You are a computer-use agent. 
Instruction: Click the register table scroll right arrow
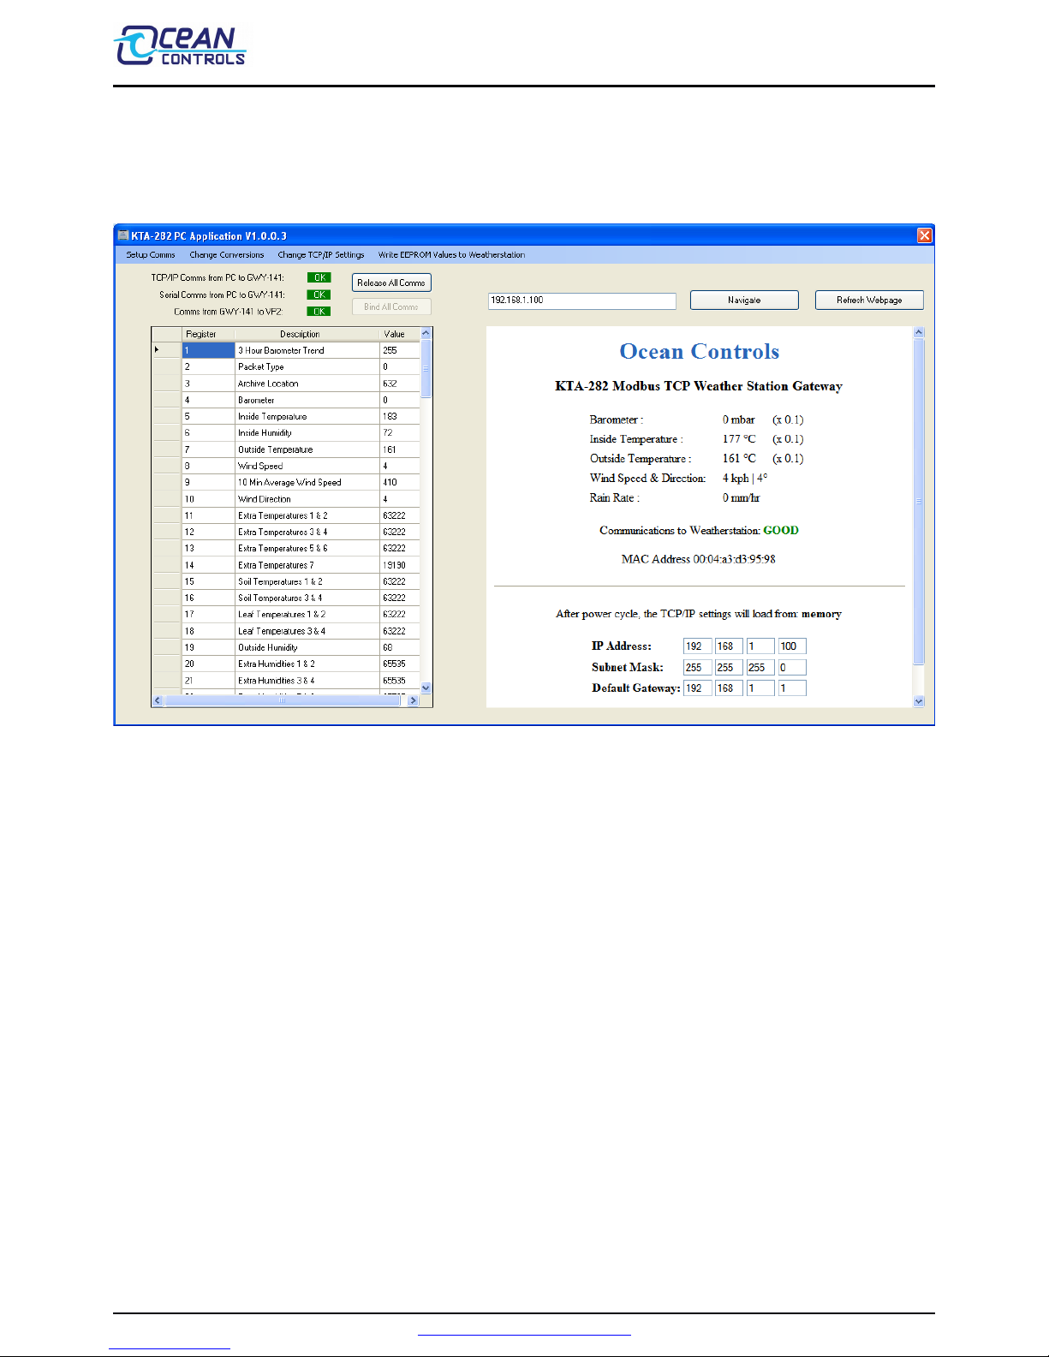click(414, 700)
